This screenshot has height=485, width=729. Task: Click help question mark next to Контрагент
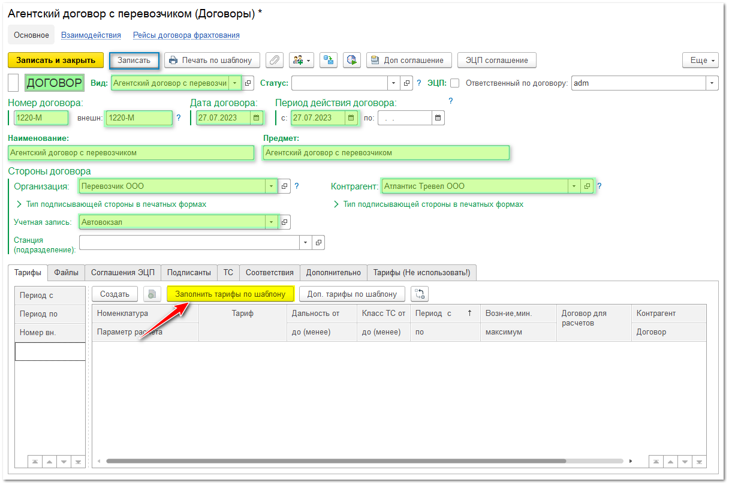tap(599, 186)
